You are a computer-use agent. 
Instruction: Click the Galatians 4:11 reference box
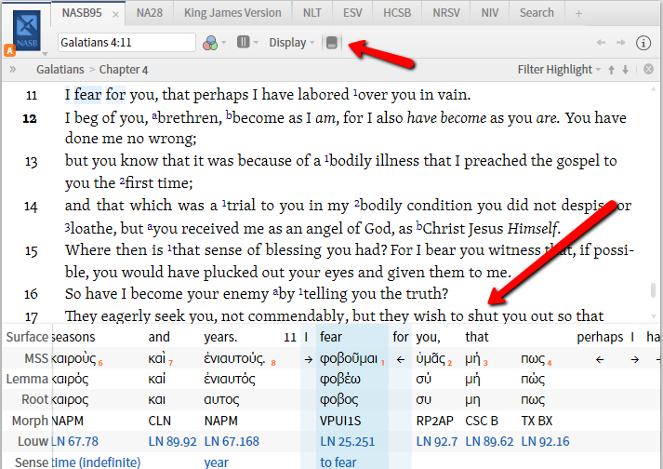click(x=126, y=42)
